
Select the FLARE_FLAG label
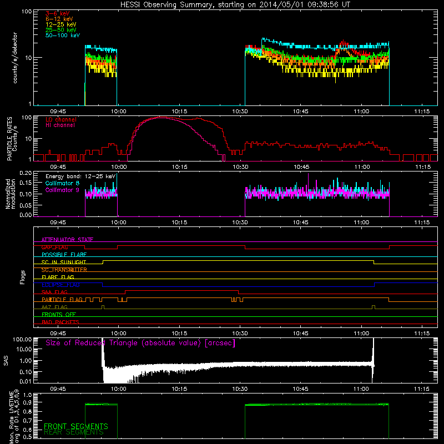(x=58, y=277)
